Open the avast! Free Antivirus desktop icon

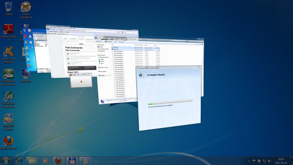pos(8,55)
